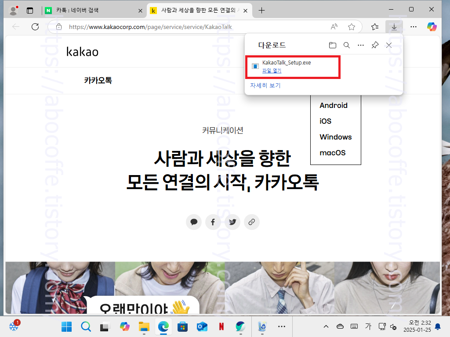Open Netflix from taskbar

(221, 326)
